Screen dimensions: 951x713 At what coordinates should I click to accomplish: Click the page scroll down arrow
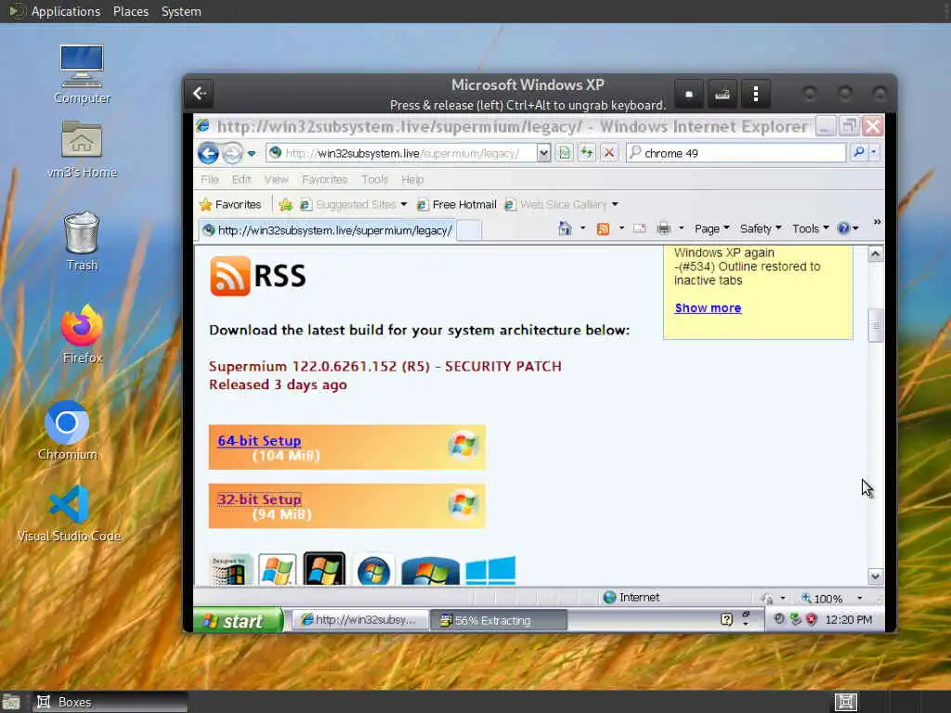tap(875, 576)
